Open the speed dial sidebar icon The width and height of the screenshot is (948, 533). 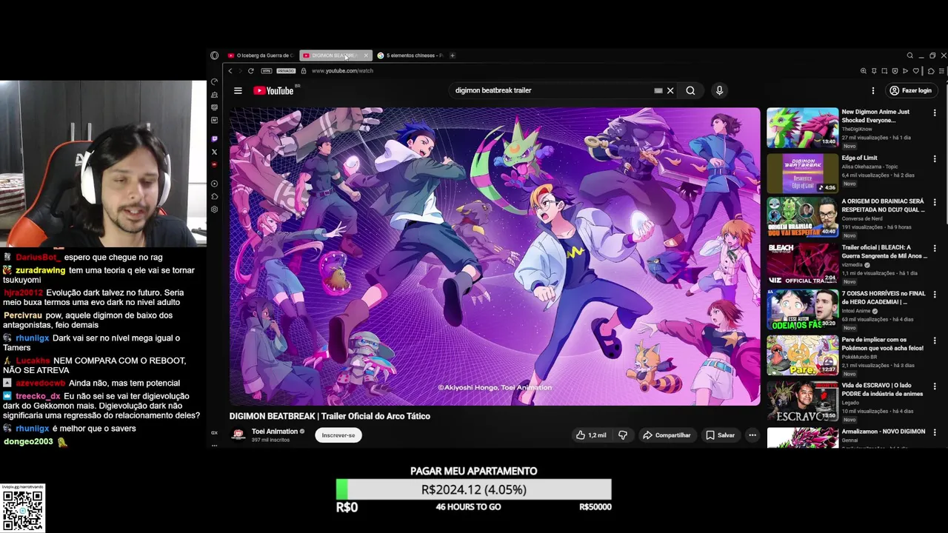(x=215, y=82)
